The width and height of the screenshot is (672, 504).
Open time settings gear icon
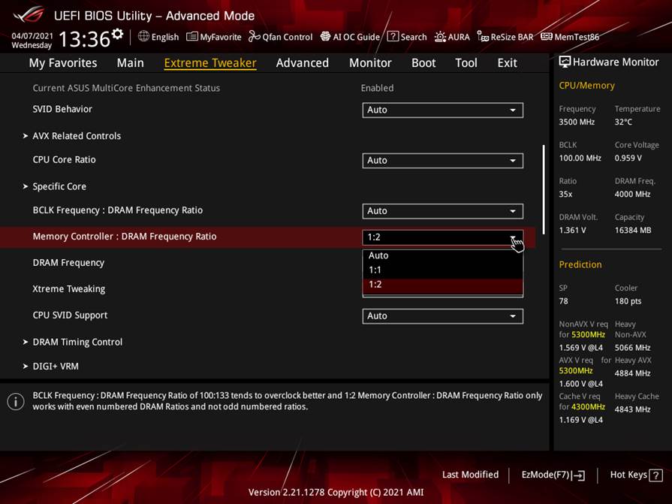[x=117, y=34]
